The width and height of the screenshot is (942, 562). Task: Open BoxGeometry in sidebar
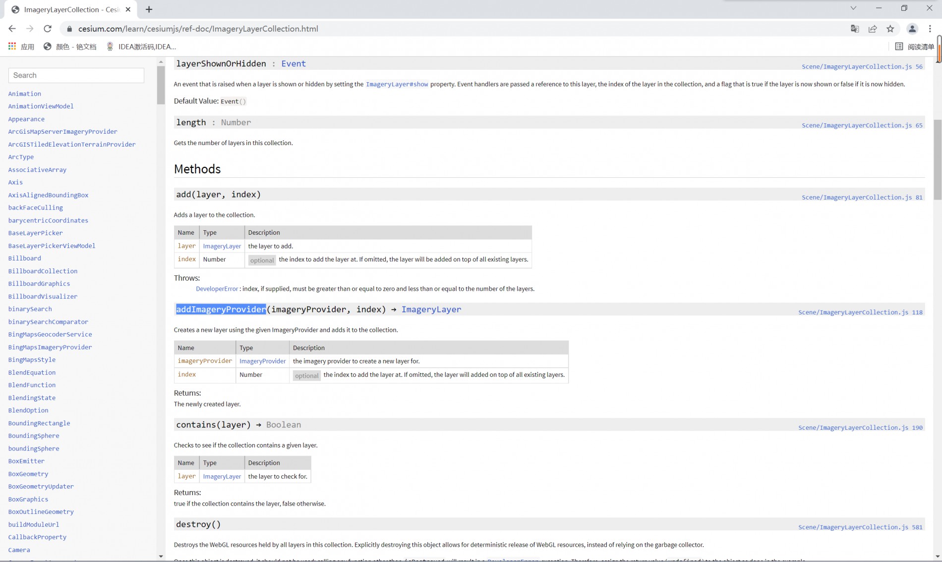[x=28, y=474]
